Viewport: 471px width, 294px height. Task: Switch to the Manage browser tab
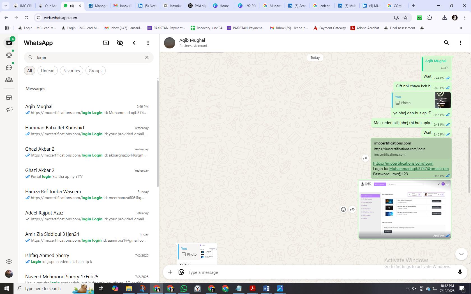click(97, 6)
